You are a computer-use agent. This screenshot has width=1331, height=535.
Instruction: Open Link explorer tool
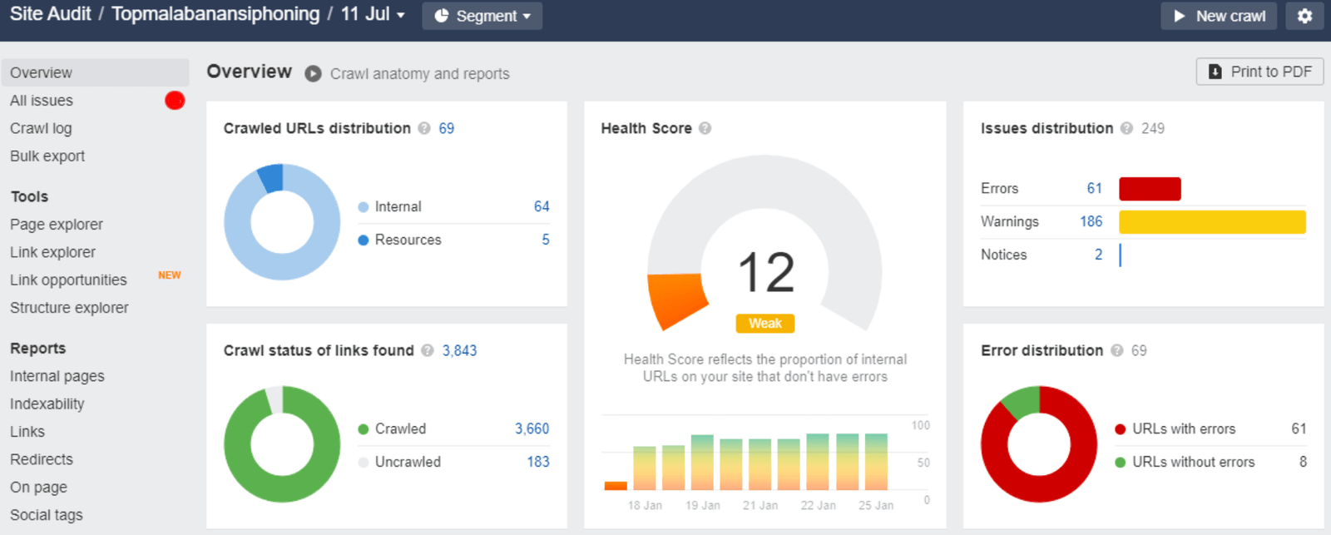pyautogui.click(x=52, y=252)
